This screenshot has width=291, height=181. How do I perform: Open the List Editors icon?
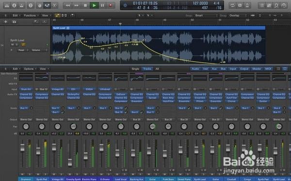tap(262, 5)
